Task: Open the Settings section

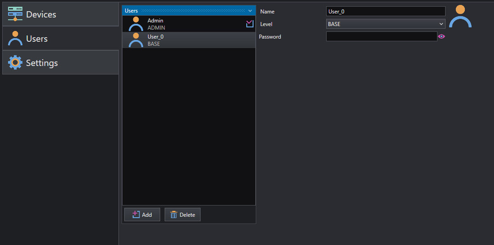Action: pos(61,63)
